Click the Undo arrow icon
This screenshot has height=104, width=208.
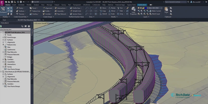24,2
